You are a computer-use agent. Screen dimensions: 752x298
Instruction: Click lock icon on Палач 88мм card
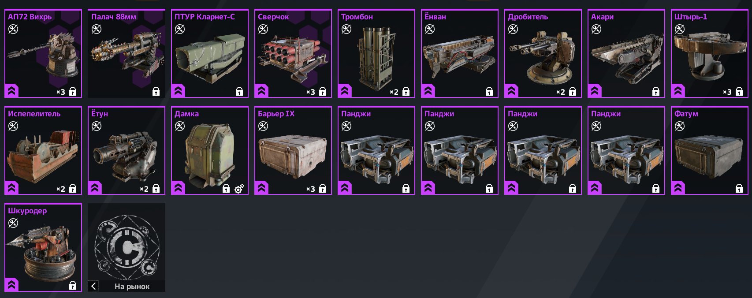click(x=156, y=92)
